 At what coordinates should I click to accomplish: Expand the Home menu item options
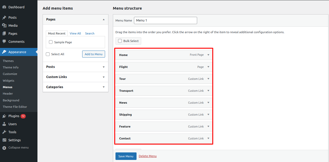208,55
